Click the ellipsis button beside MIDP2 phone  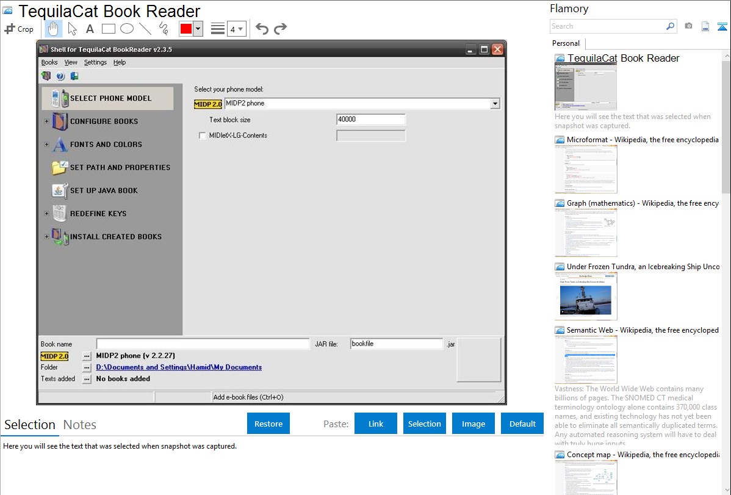(87, 356)
